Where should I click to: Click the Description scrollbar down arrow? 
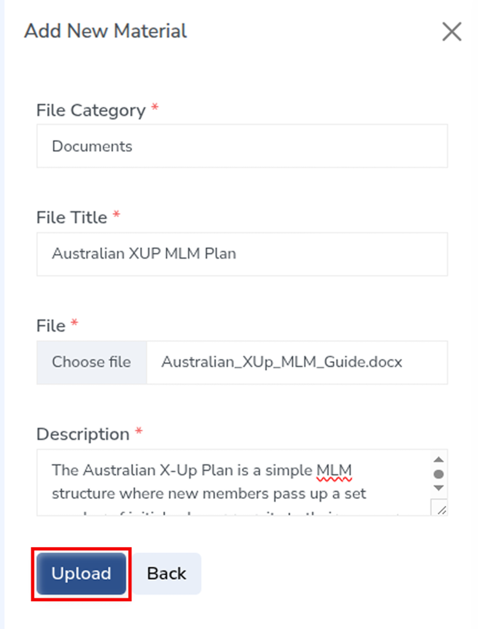[439, 488]
